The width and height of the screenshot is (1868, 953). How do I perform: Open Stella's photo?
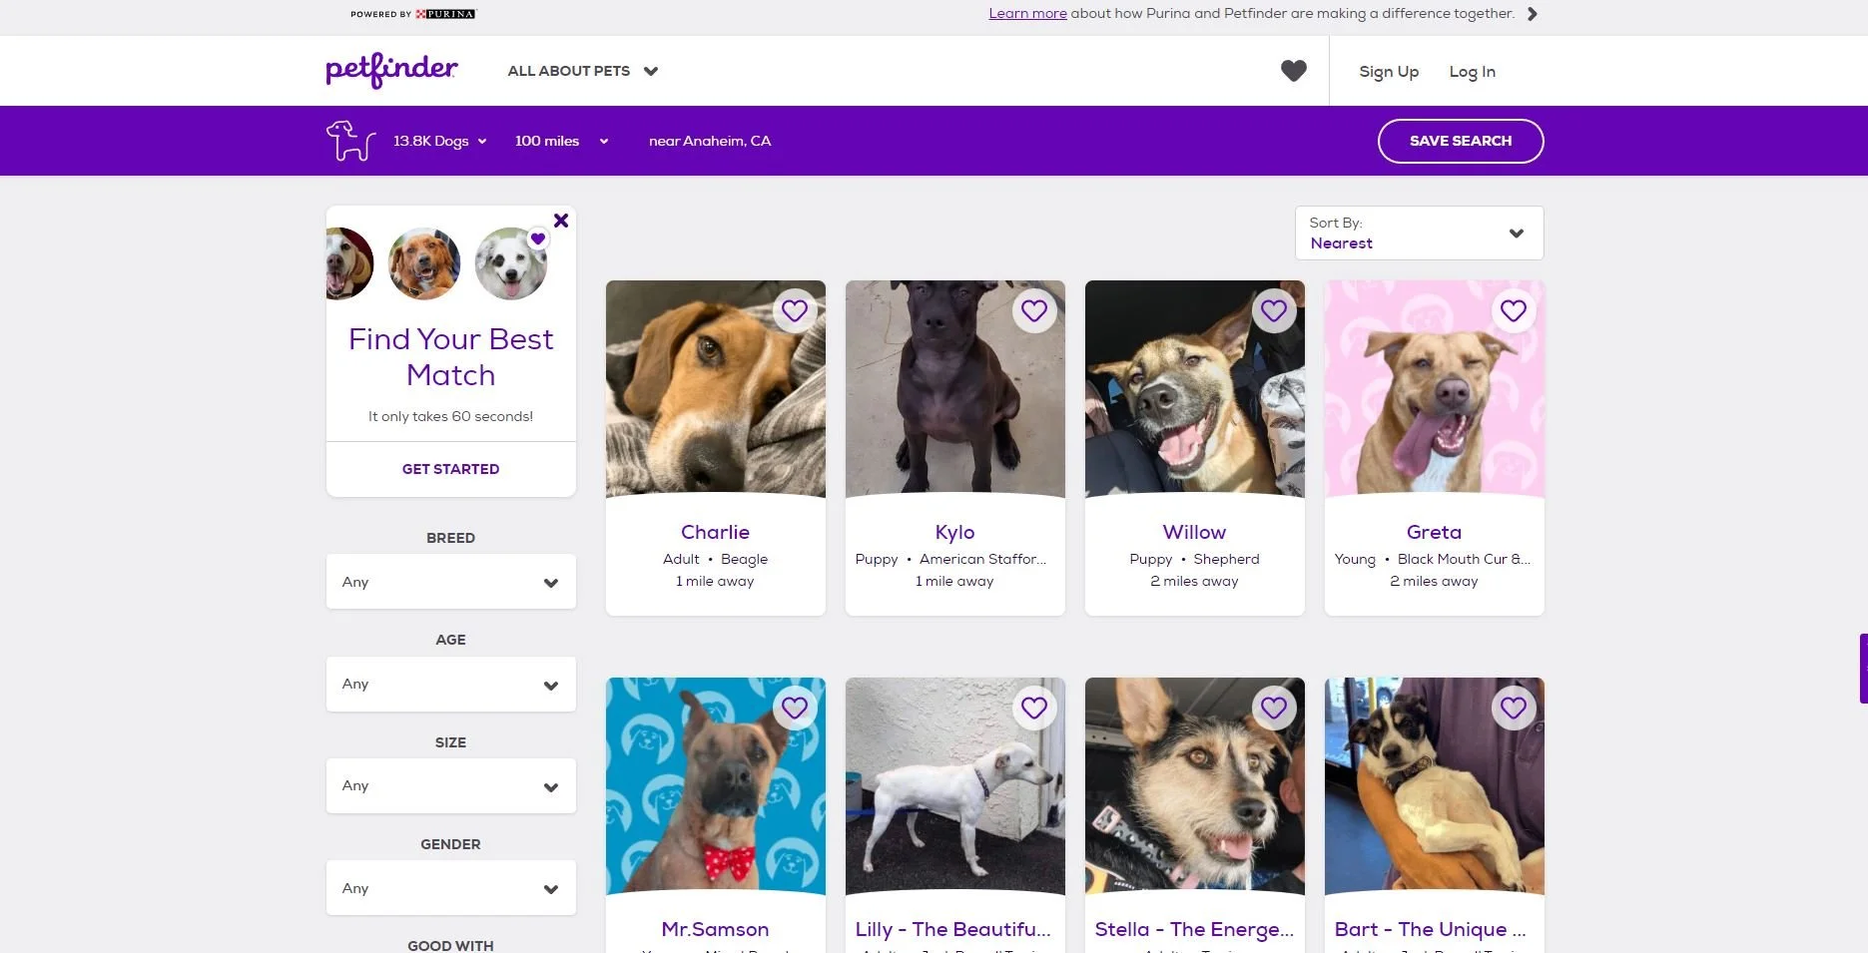[1195, 786]
